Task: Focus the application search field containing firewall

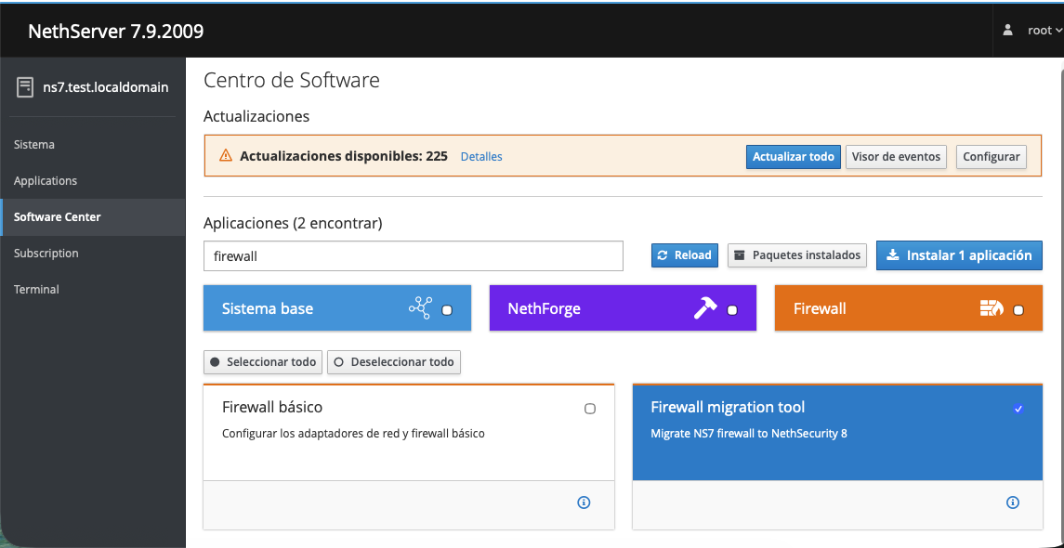Action: 413,256
